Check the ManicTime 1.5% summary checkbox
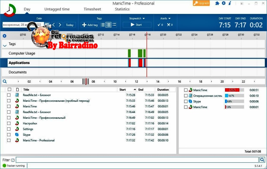The height and width of the screenshot is (169, 267). (x=186, y=107)
